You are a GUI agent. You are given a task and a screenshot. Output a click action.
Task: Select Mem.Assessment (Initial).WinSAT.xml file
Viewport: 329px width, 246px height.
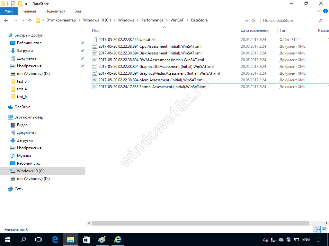pyautogui.click(x=148, y=80)
